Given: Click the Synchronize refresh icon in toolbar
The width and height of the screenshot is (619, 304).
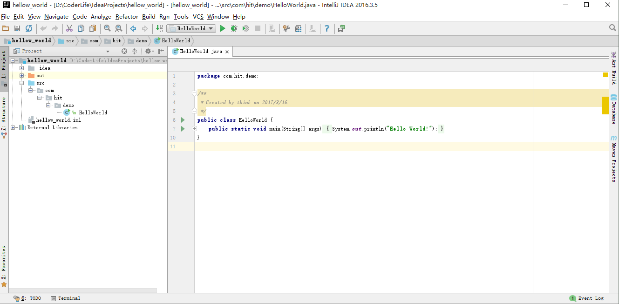Looking at the screenshot, I should [29, 28].
